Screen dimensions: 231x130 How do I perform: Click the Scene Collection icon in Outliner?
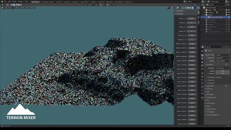click(x=204, y=8)
